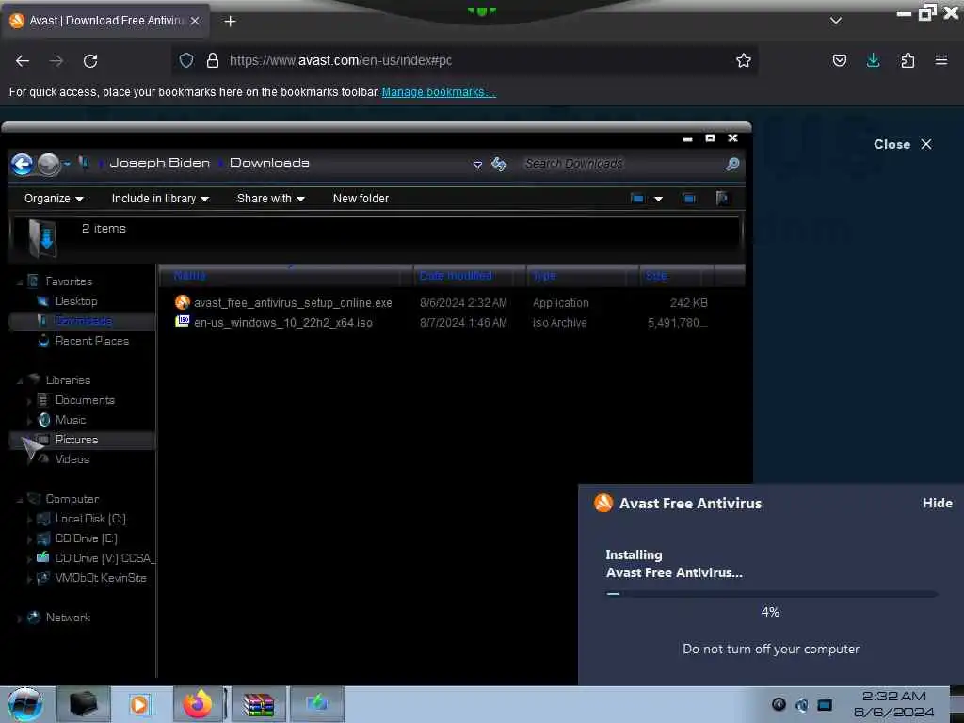This screenshot has height=723, width=964.
Task: Select en-us_windows_10_22h2_x64.iso file
Action: 282,323
